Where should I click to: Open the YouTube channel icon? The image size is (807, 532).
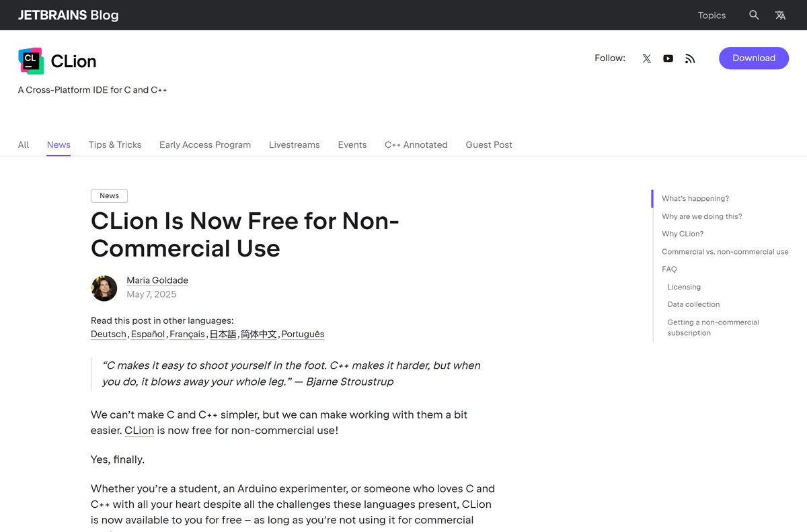(x=668, y=58)
